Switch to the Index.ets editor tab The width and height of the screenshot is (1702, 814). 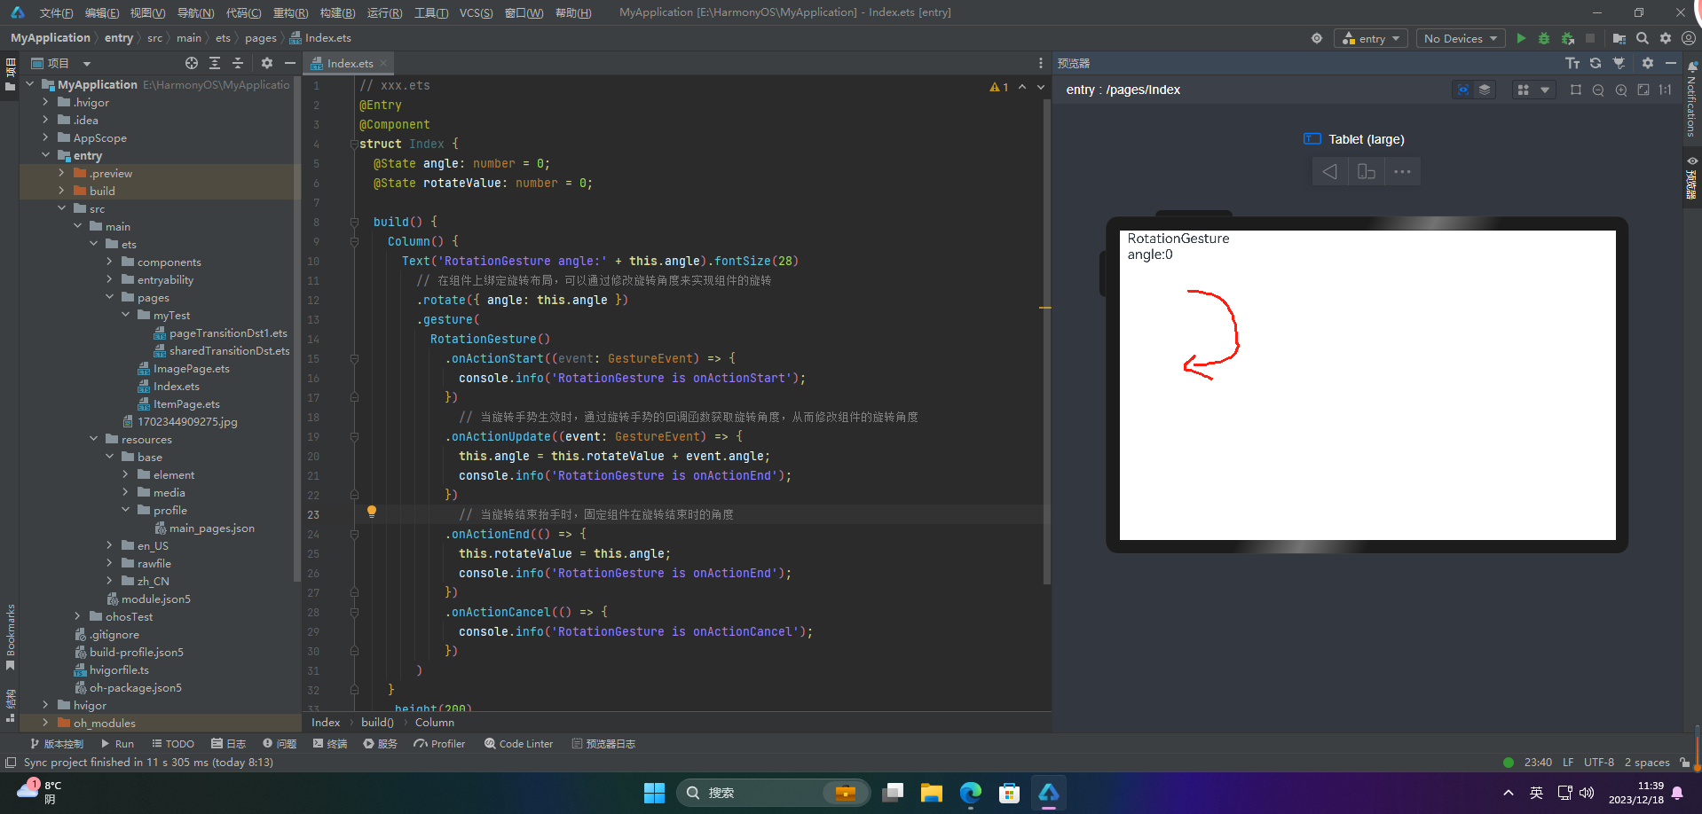point(350,63)
